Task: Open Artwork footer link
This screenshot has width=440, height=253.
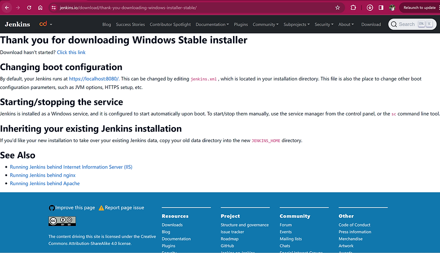Action: [346, 246]
